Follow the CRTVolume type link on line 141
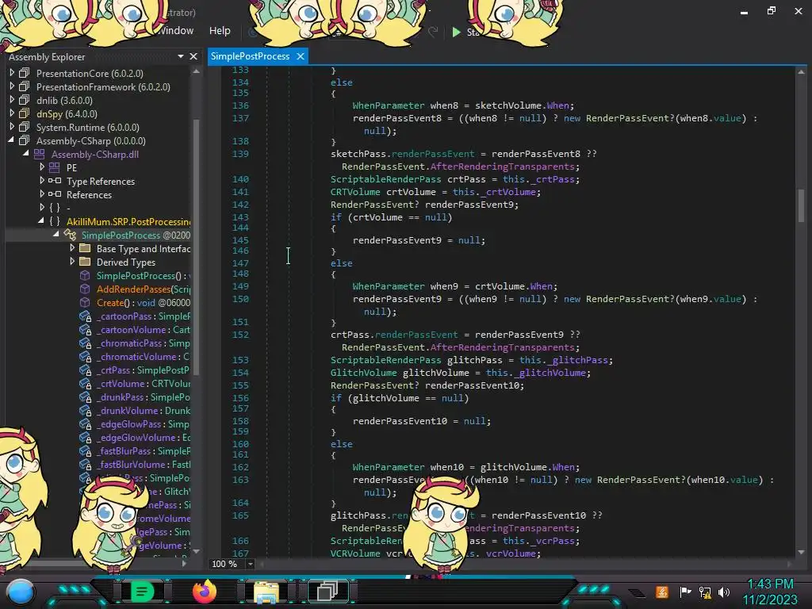This screenshot has height=609, width=812. (x=355, y=192)
